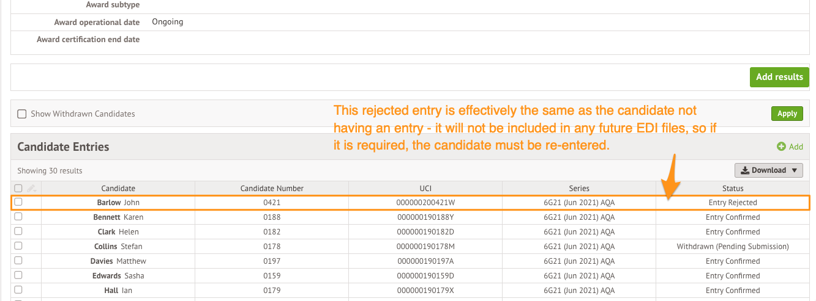Screen dimensions: 816x301
Task: Click the pencil edit icon in table header
Action: pos(32,189)
